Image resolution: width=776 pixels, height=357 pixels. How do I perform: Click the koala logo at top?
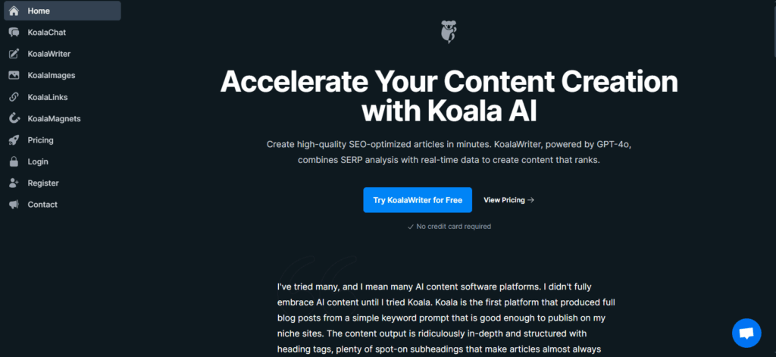449,32
